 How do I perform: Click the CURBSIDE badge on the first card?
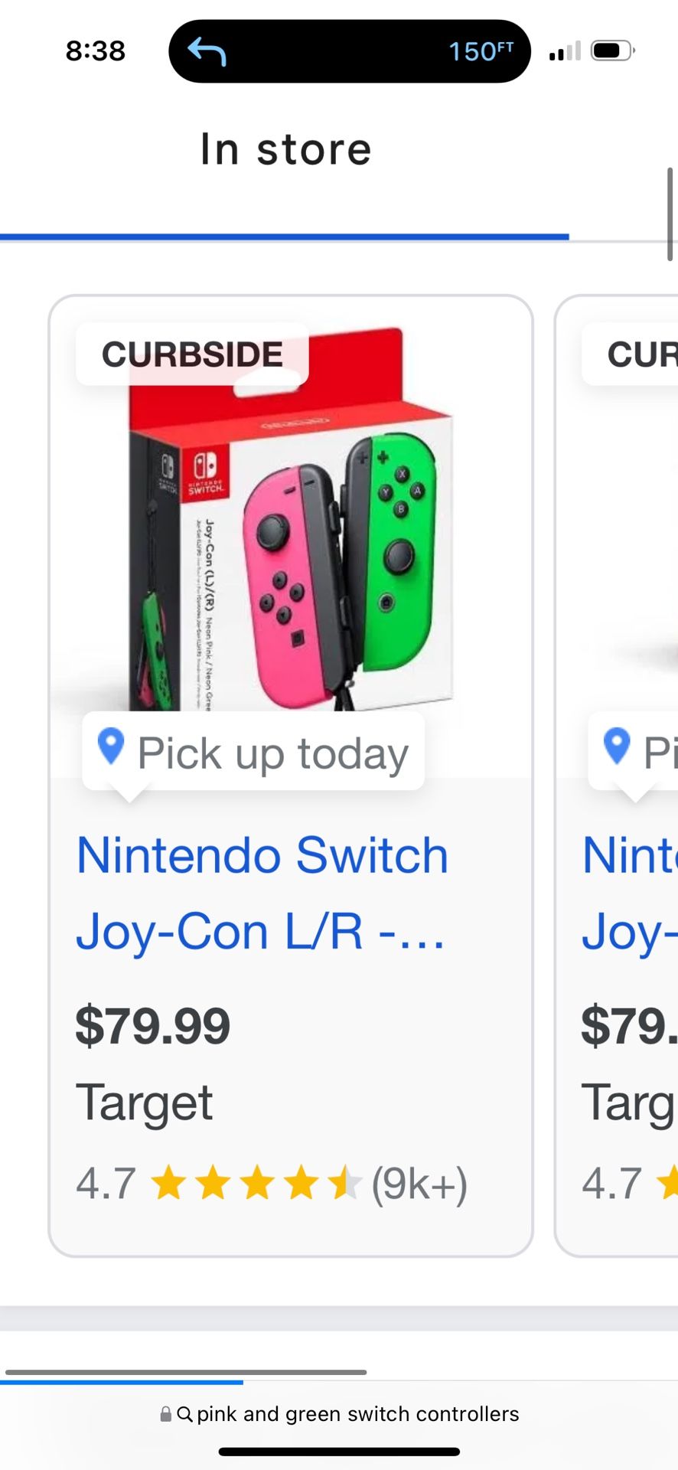tap(192, 354)
